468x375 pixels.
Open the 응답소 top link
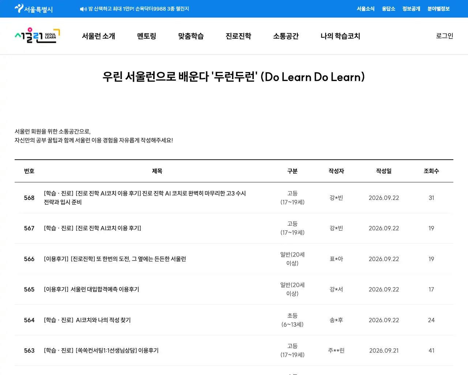tap(389, 9)
